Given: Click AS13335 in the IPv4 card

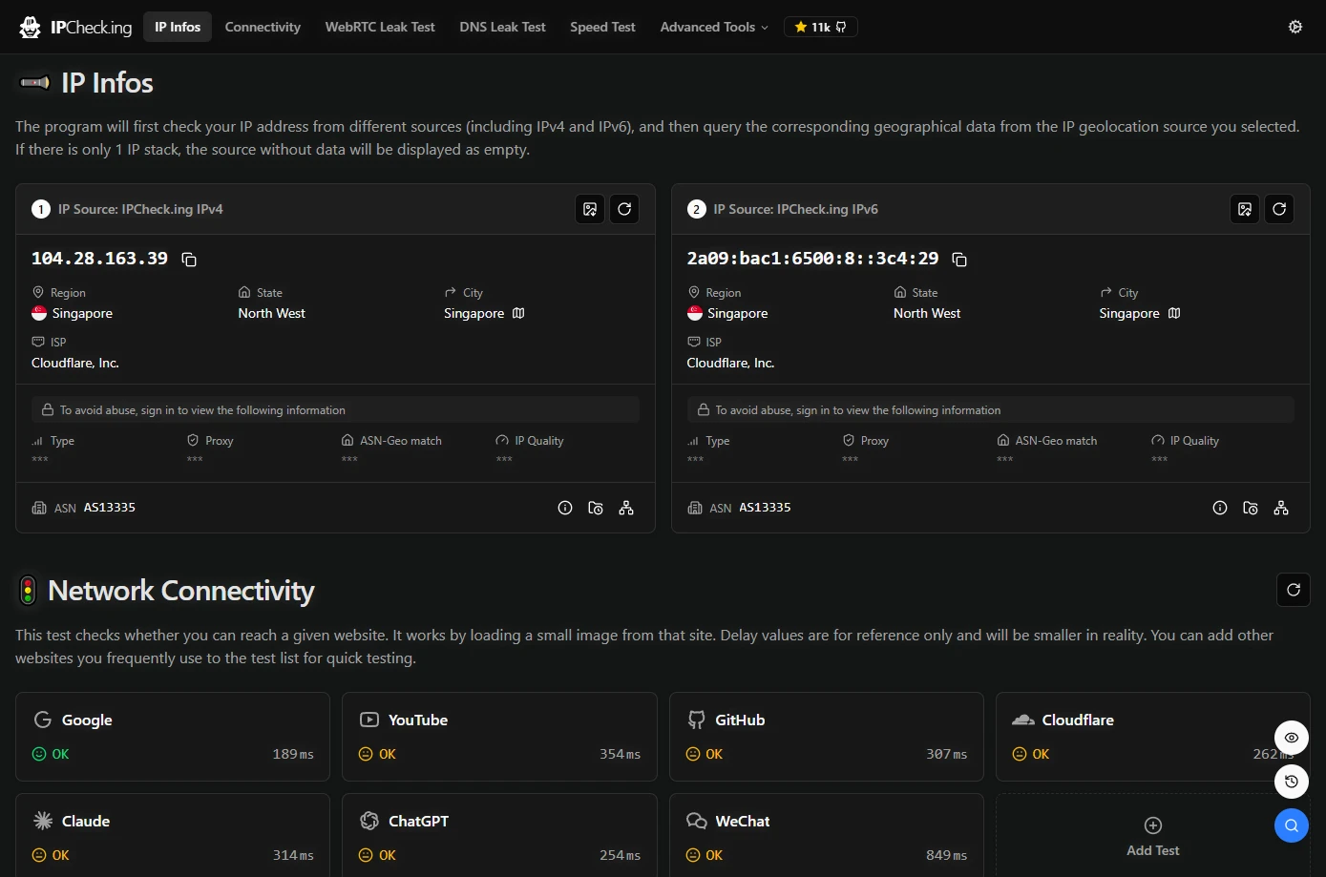Looking at the screenshot, I should (110, 508).
